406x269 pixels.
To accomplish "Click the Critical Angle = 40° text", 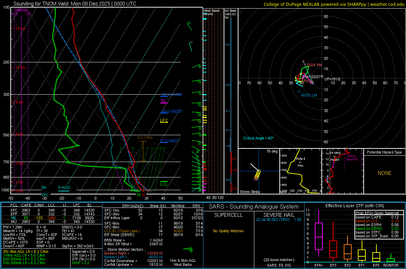I will click(x=258, y=138).
